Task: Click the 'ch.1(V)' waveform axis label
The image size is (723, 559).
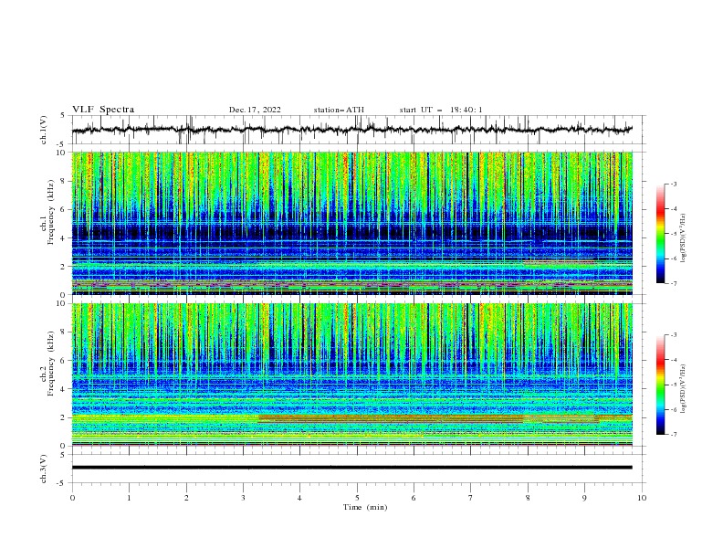Action: 44,130
